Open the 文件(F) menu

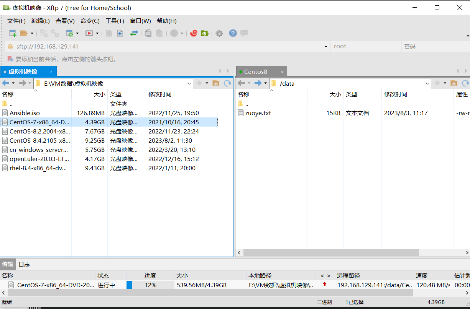point(16,21)
